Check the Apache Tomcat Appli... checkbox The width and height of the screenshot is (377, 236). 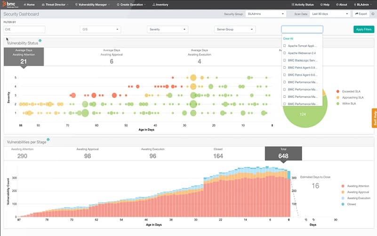[284, 46]
